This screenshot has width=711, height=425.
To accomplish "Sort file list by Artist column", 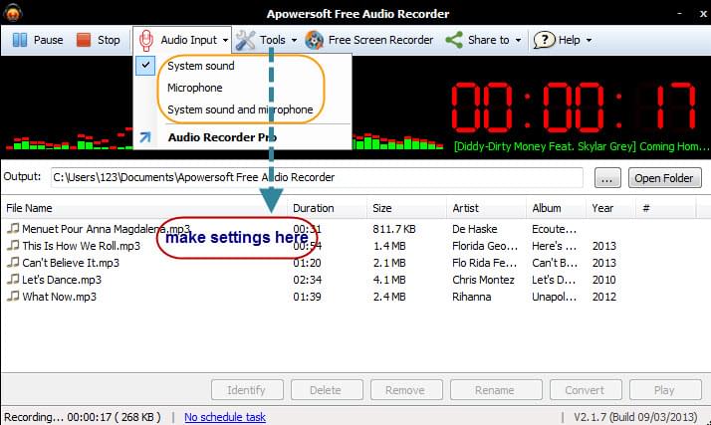I will (x=466, y=208).
